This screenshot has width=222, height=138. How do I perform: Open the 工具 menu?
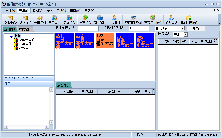click(x=61, y=11)
